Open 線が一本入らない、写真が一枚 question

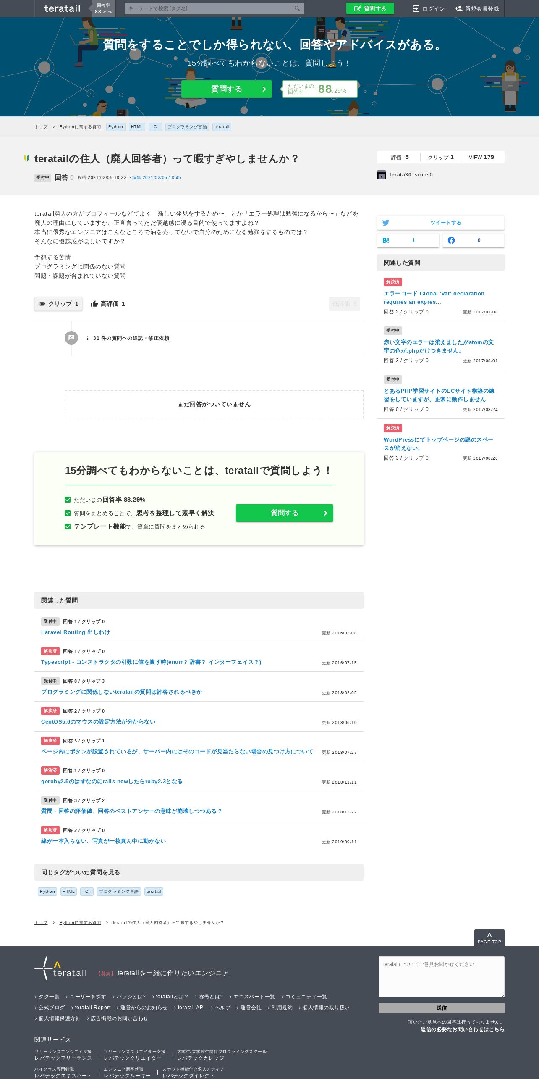pyautogui.click(x=104, y=841)
